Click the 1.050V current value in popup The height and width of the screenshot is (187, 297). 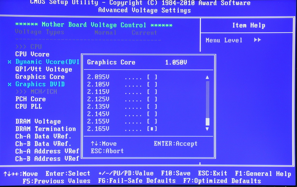[x=176, y=62]
